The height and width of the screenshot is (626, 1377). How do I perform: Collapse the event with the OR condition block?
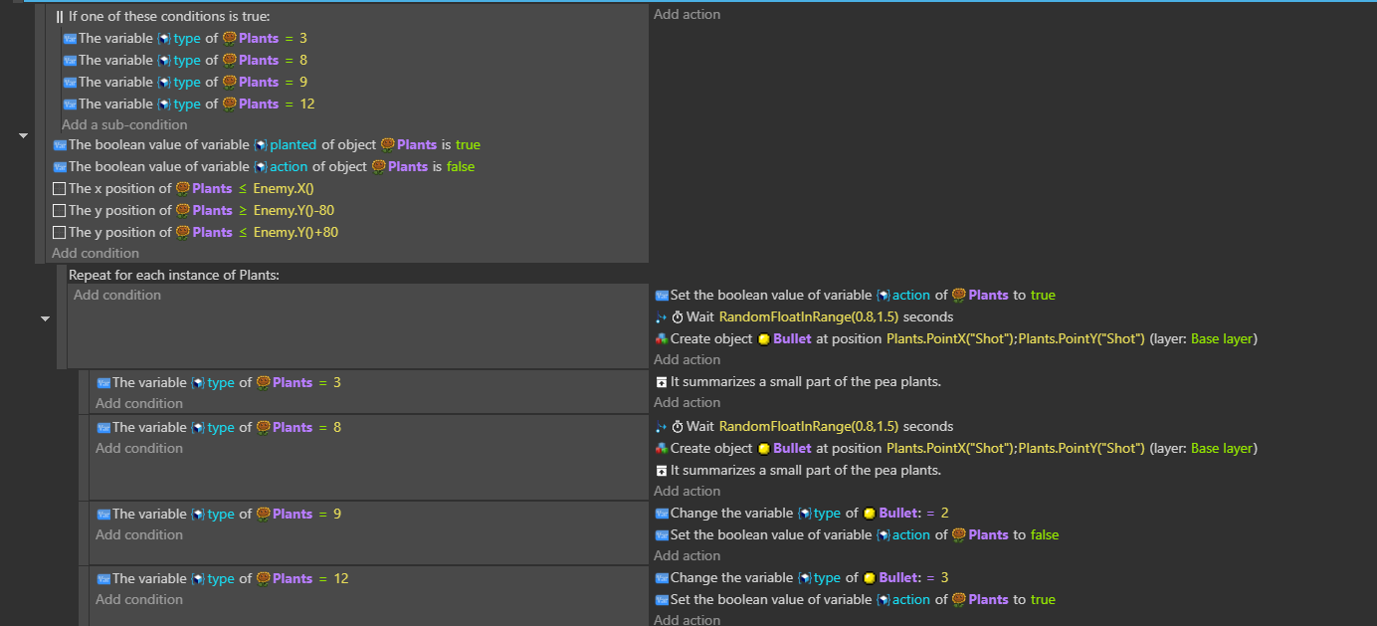(x=23, y=135)
